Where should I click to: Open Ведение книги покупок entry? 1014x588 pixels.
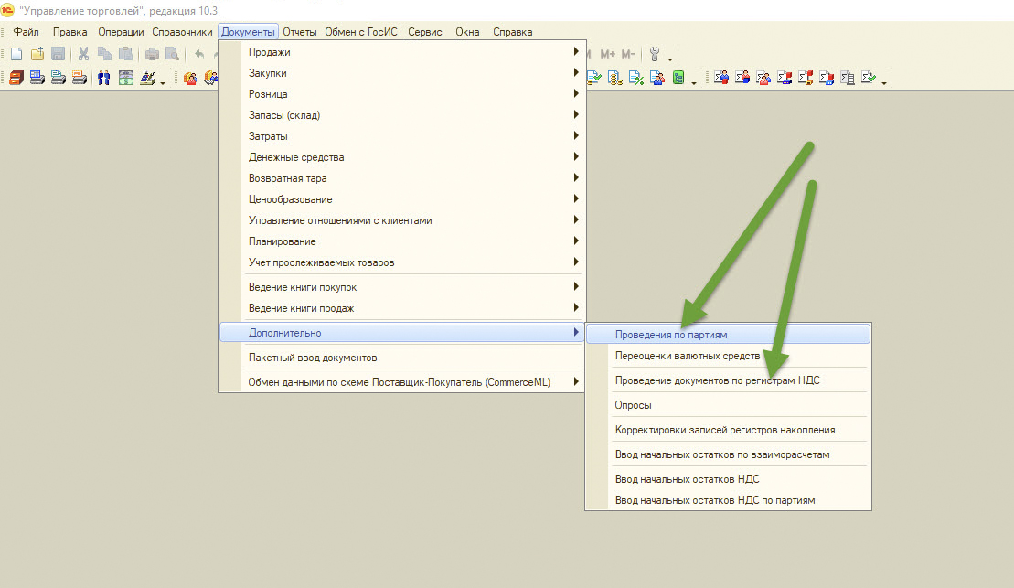[x=401, y=286]
